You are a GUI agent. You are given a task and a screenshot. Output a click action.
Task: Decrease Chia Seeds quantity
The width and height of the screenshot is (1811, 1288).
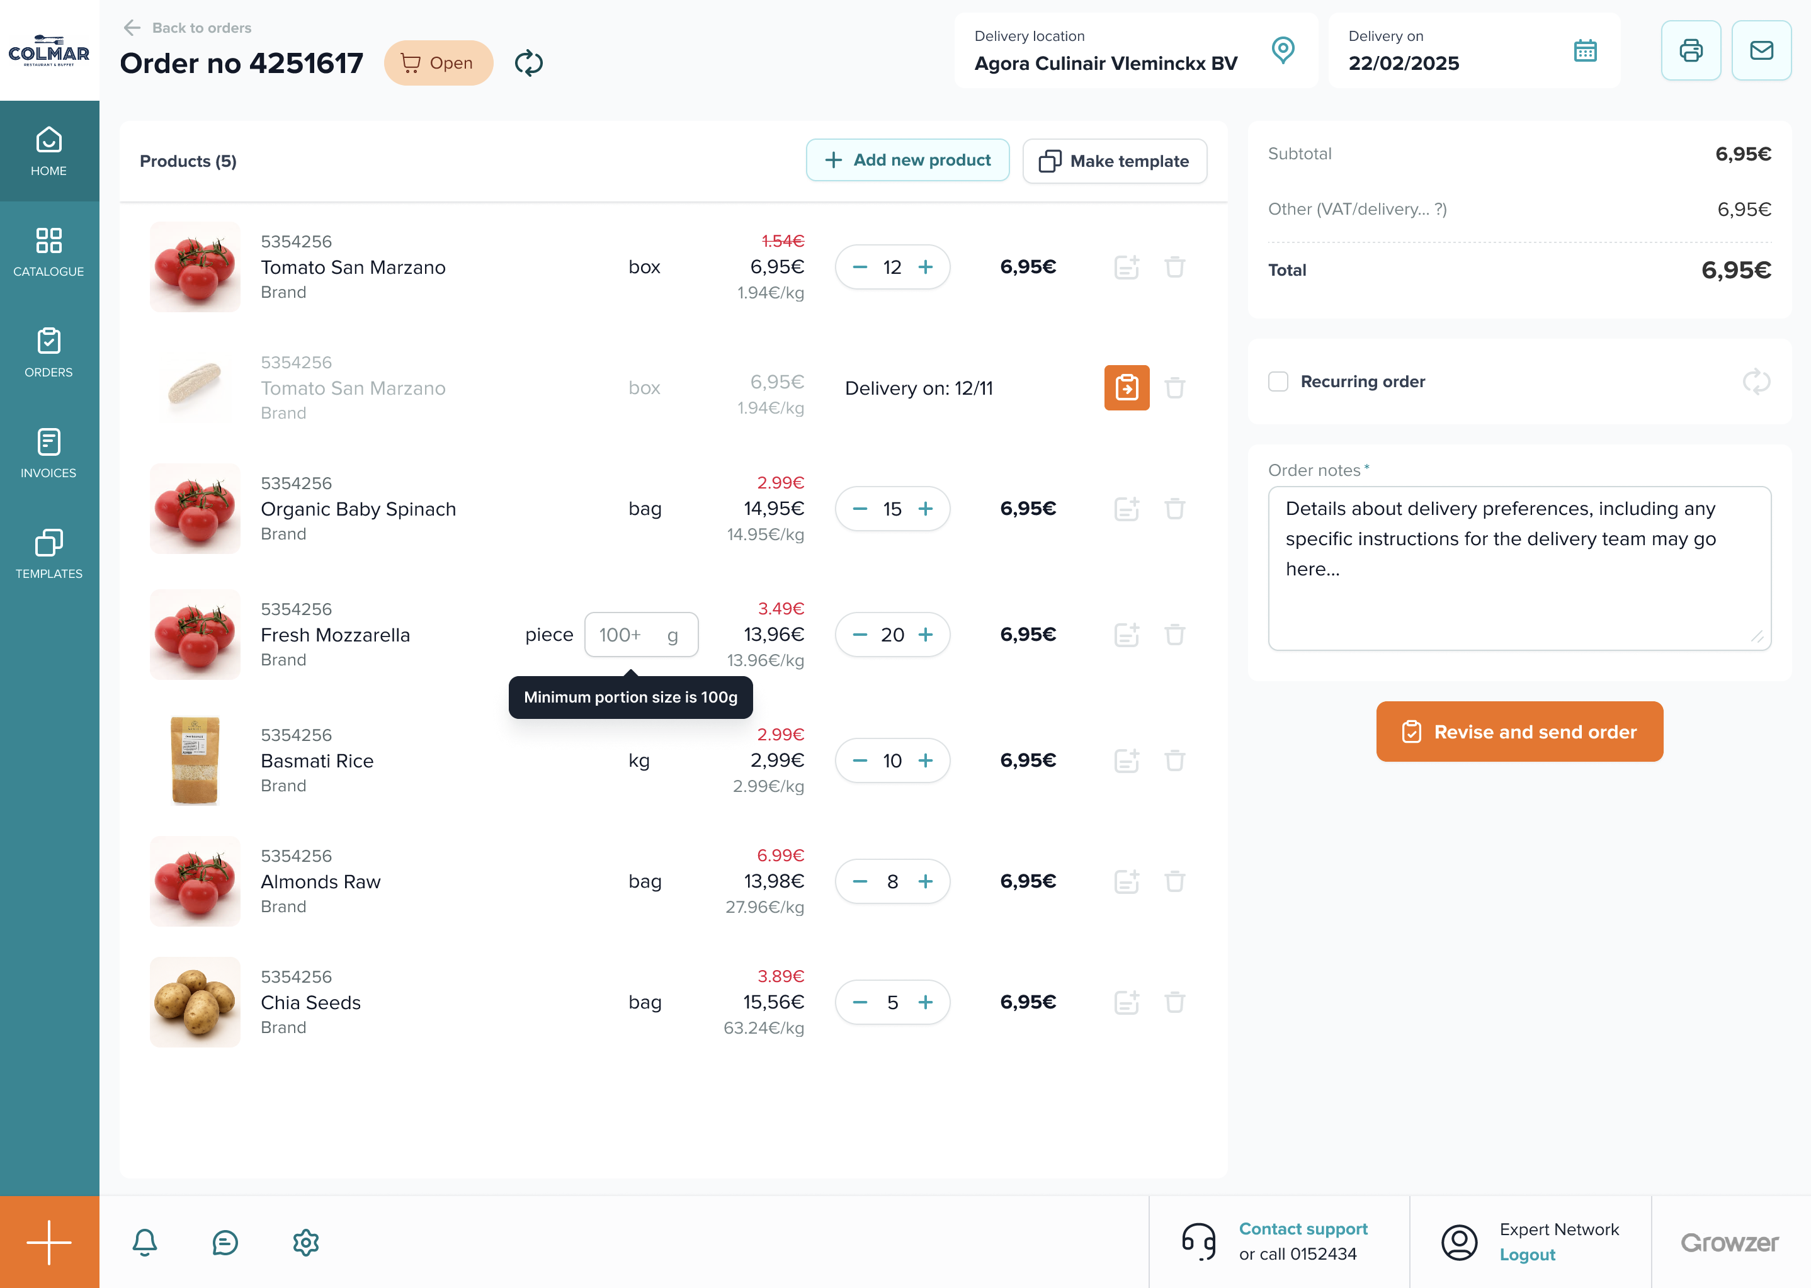[860, 1002]
